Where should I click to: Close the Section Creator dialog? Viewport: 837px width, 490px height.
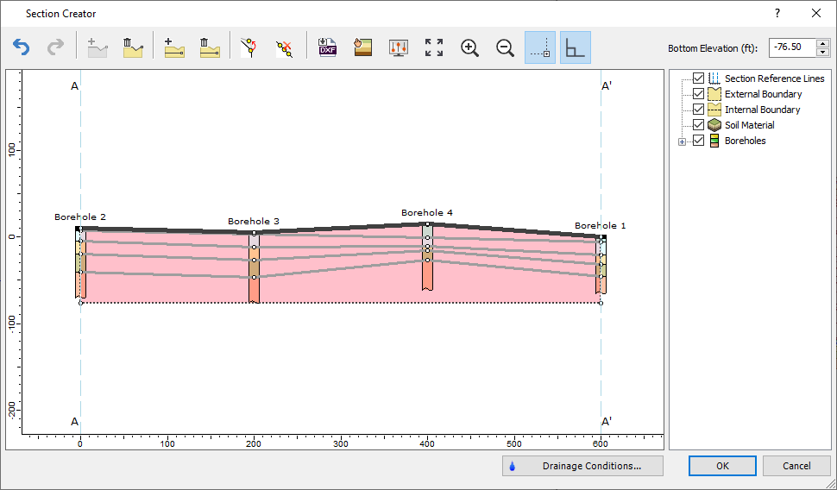point(816,13)
